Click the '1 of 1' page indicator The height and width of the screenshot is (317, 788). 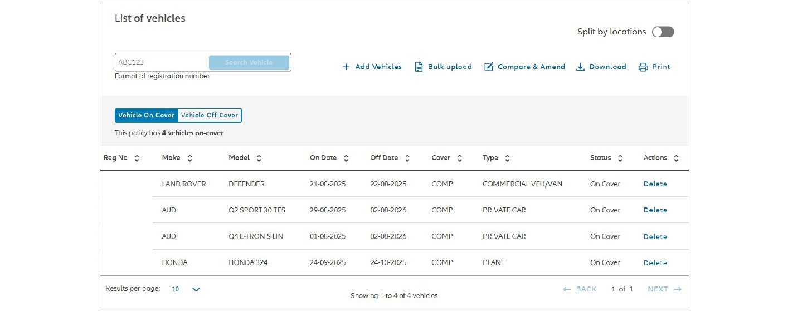coord(622,289)
